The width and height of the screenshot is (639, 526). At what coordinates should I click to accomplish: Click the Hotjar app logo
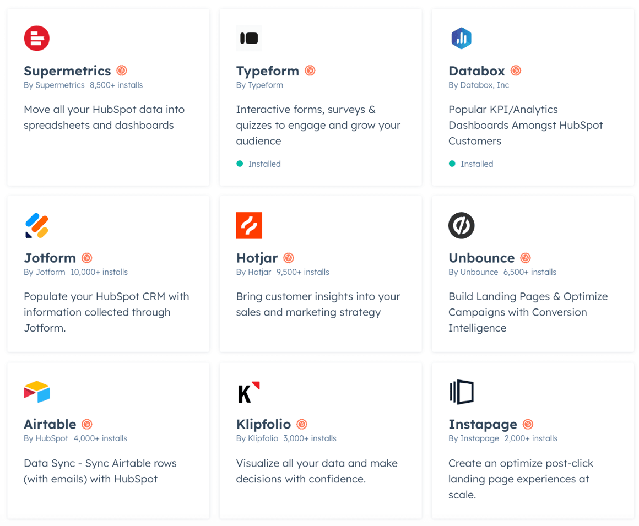(x=249, y=225)
